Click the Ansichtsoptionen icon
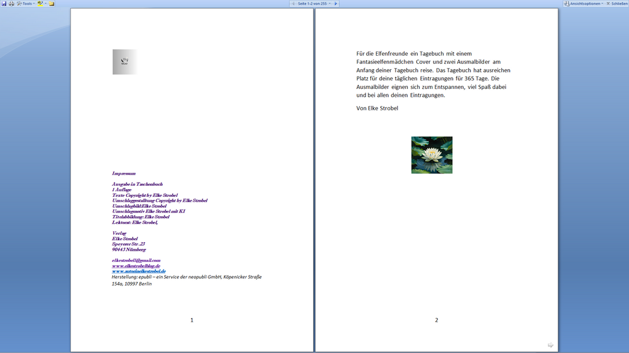The width and height of the screenshot is (629, 353). point(567,3)
